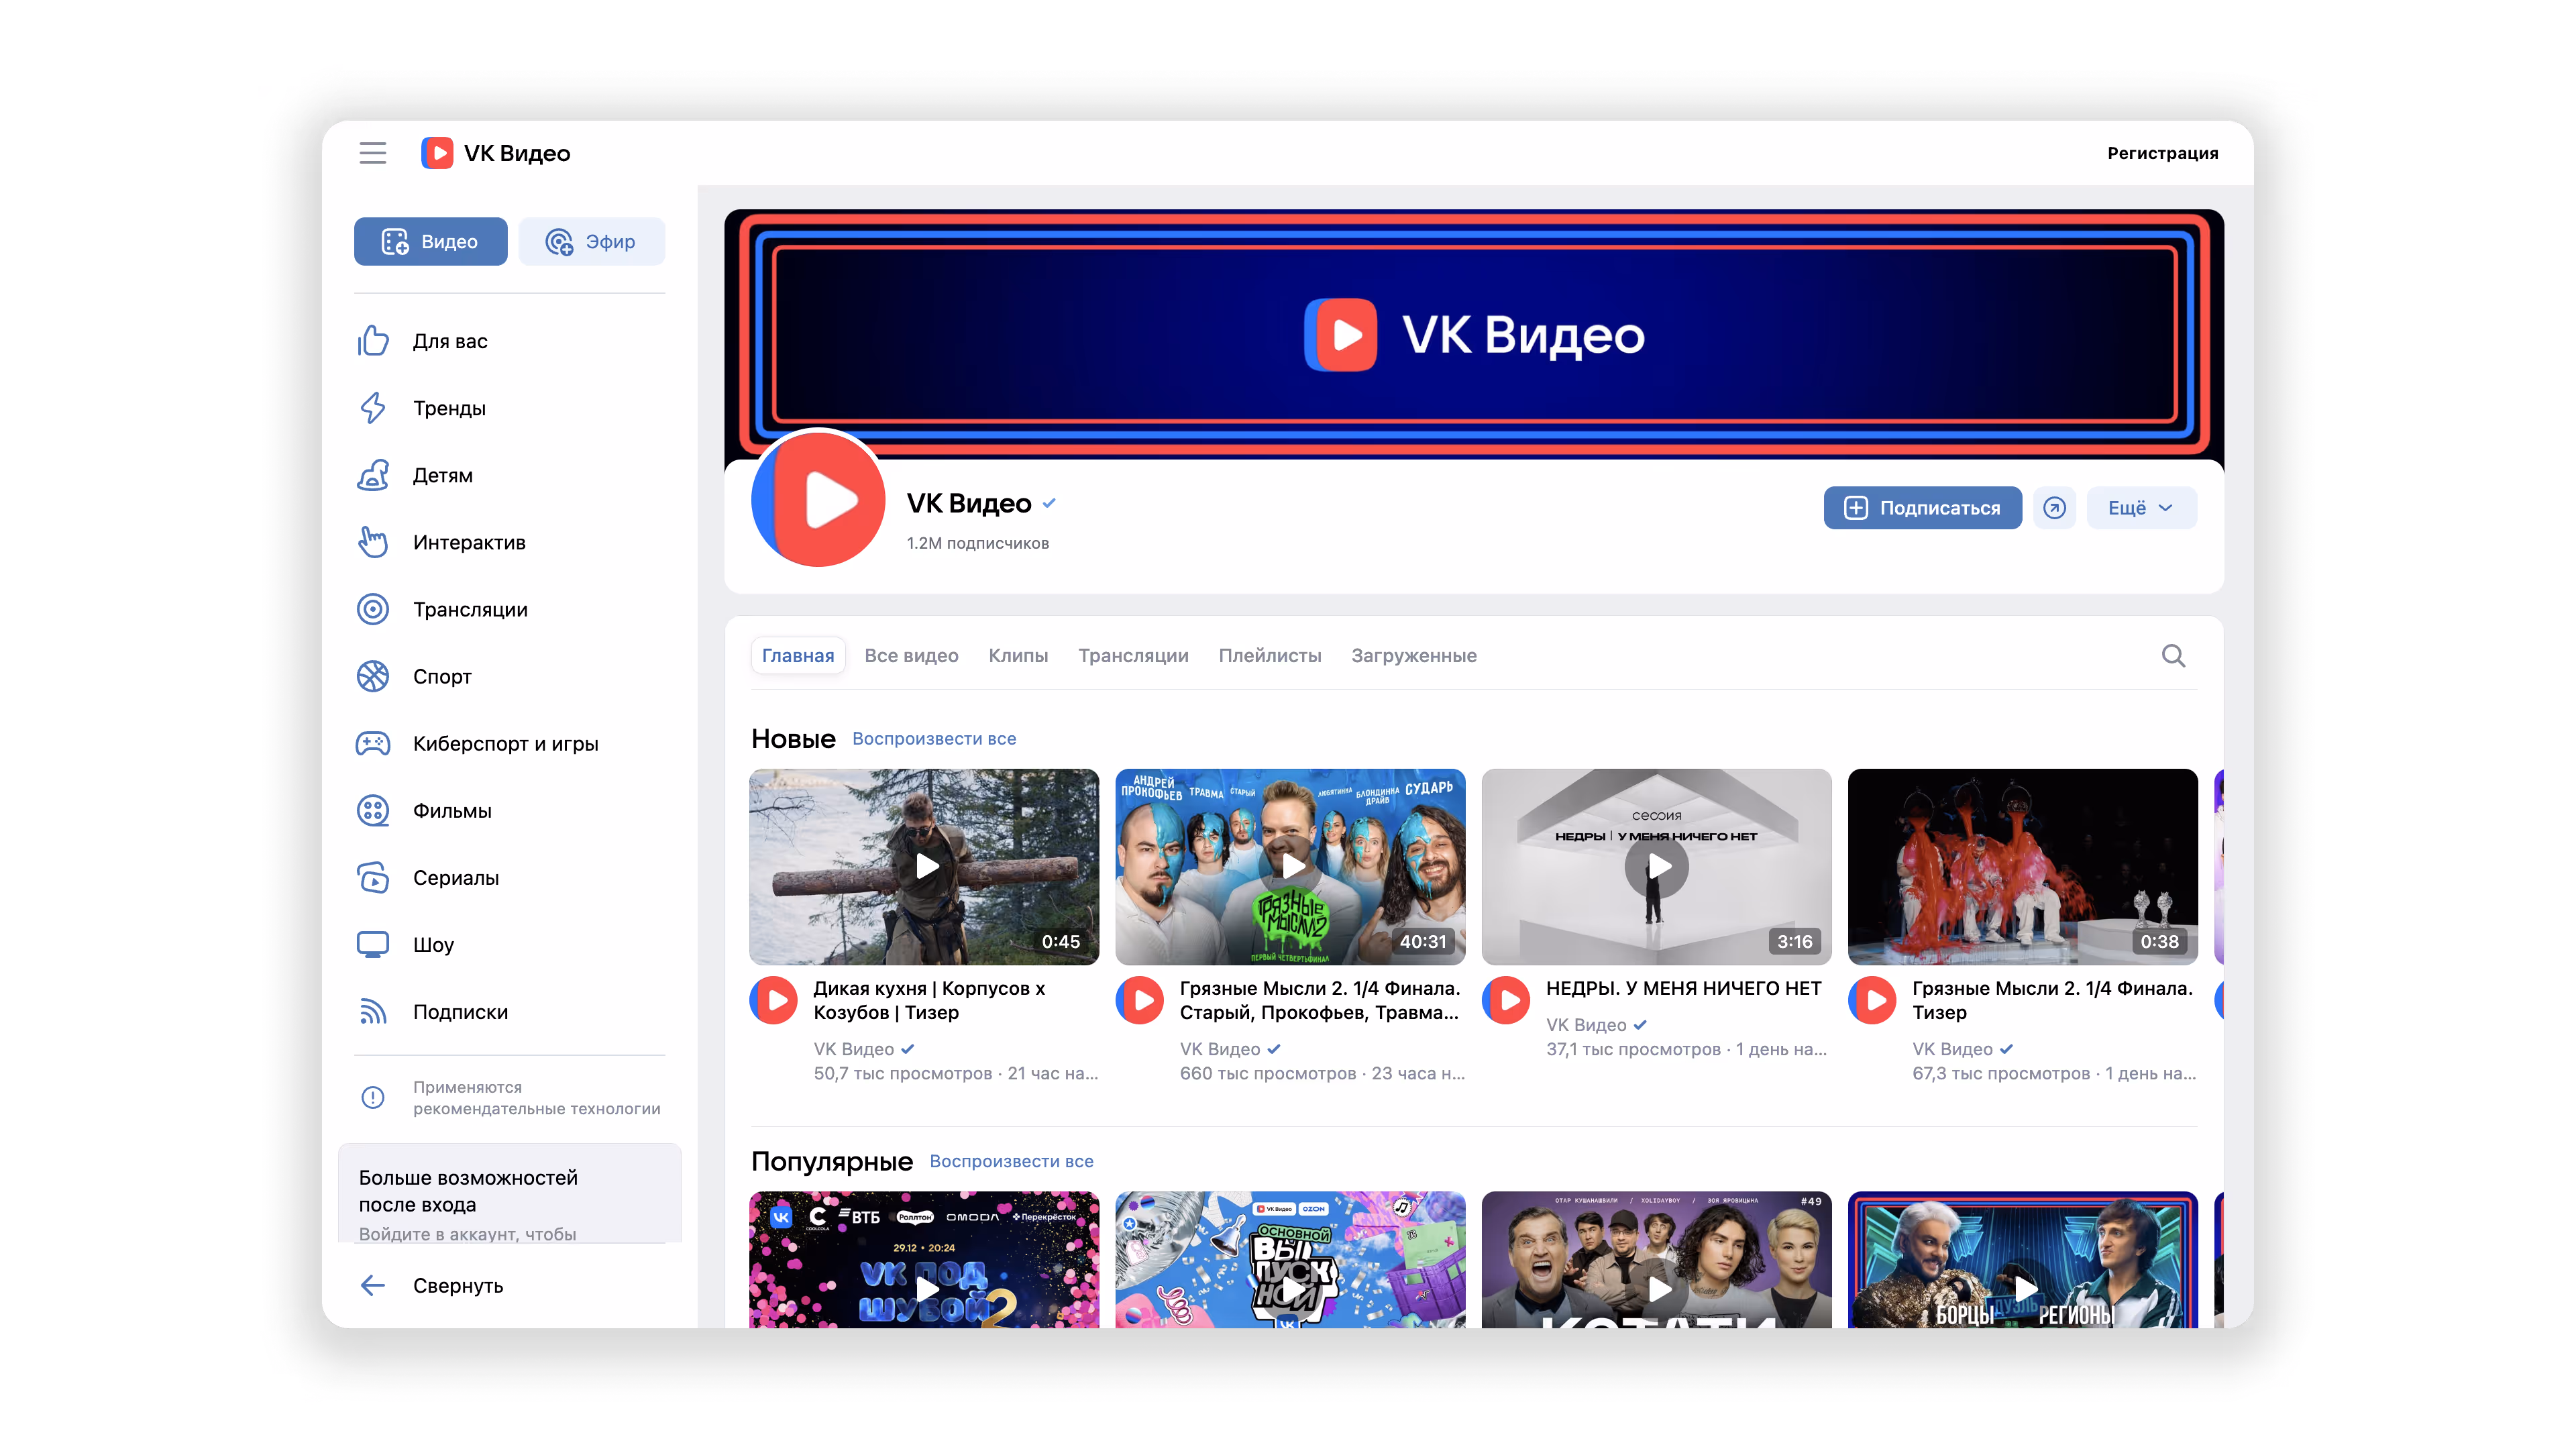Select the Плейлисты tab

tap(1270, 656)
